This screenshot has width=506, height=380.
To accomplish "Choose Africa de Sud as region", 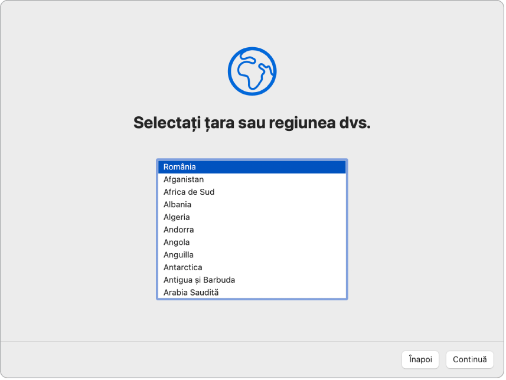I will point(253,192).
